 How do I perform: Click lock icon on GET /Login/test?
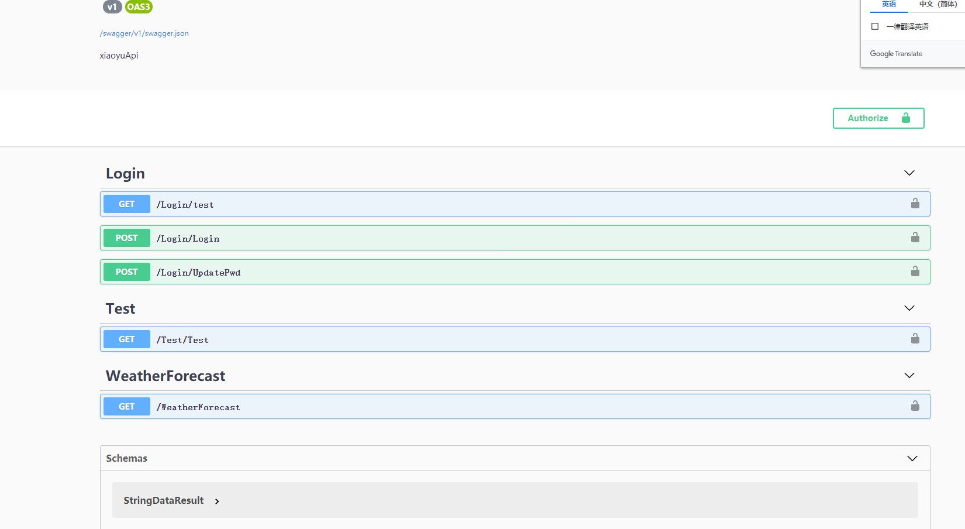[915, 204]
